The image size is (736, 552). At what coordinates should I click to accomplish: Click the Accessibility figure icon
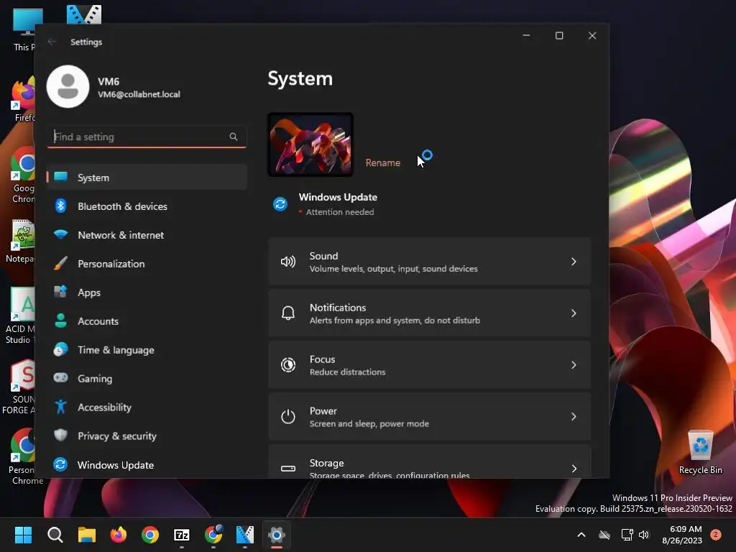(x=60, y=407)
